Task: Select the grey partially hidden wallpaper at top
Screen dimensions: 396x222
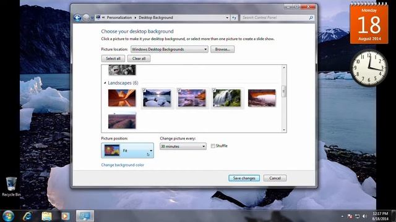Action: (x=122, y=70)
